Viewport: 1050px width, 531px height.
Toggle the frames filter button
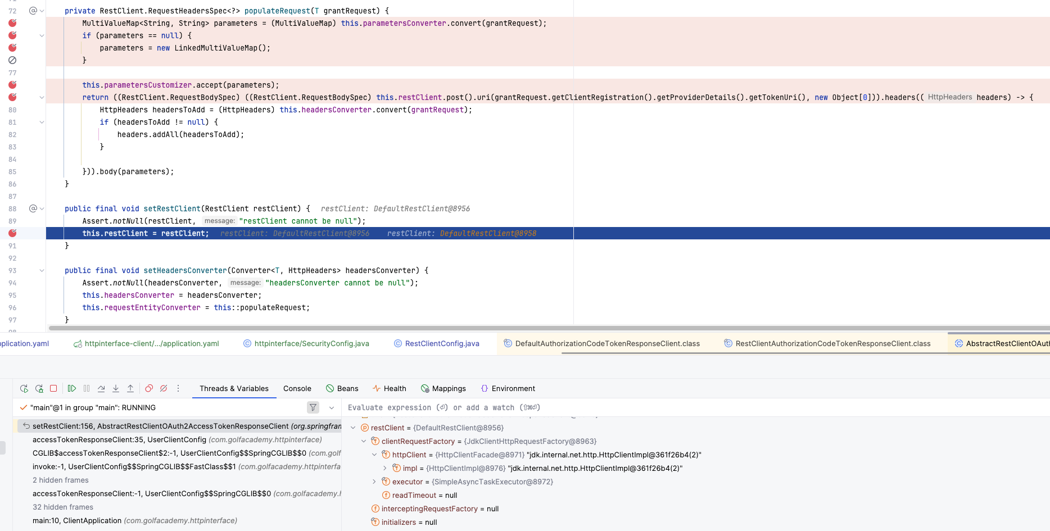313,407
